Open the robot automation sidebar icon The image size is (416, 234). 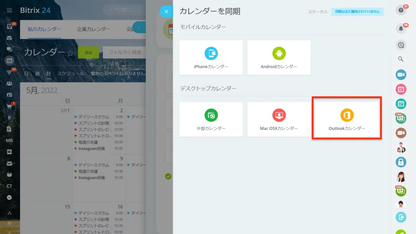(9, 163)
